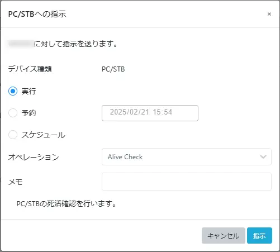Screen dimensions: 280x252
Task: Click the PC/STBの死活確認を行います description text
Action: click(67, 203)
